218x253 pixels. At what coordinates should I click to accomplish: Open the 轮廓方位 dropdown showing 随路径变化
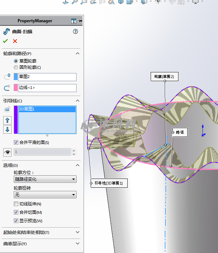(45, 179)
